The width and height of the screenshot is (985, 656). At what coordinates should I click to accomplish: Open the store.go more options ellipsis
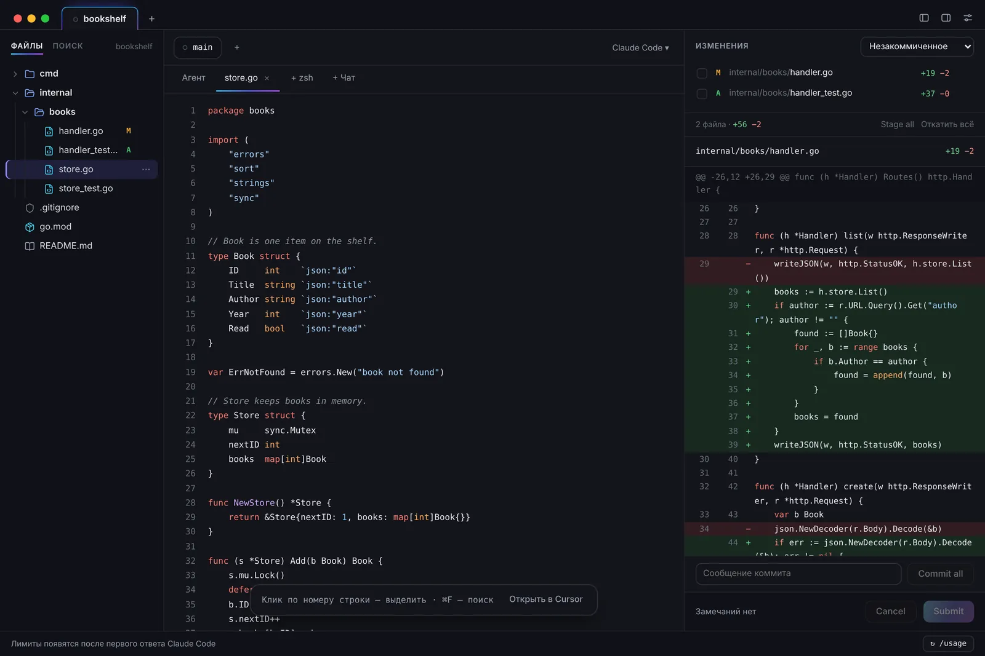point(146,169)
